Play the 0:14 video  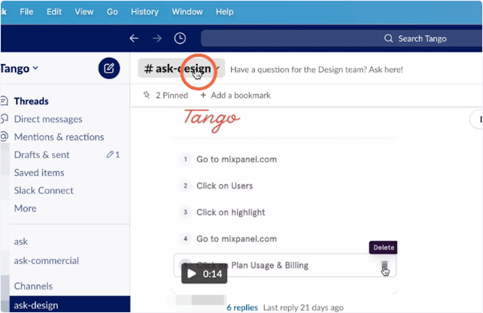tap(204, 274)
